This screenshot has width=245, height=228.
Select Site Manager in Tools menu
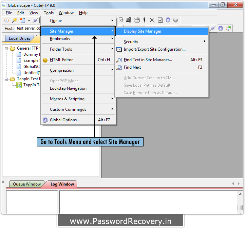click(78, 31)
